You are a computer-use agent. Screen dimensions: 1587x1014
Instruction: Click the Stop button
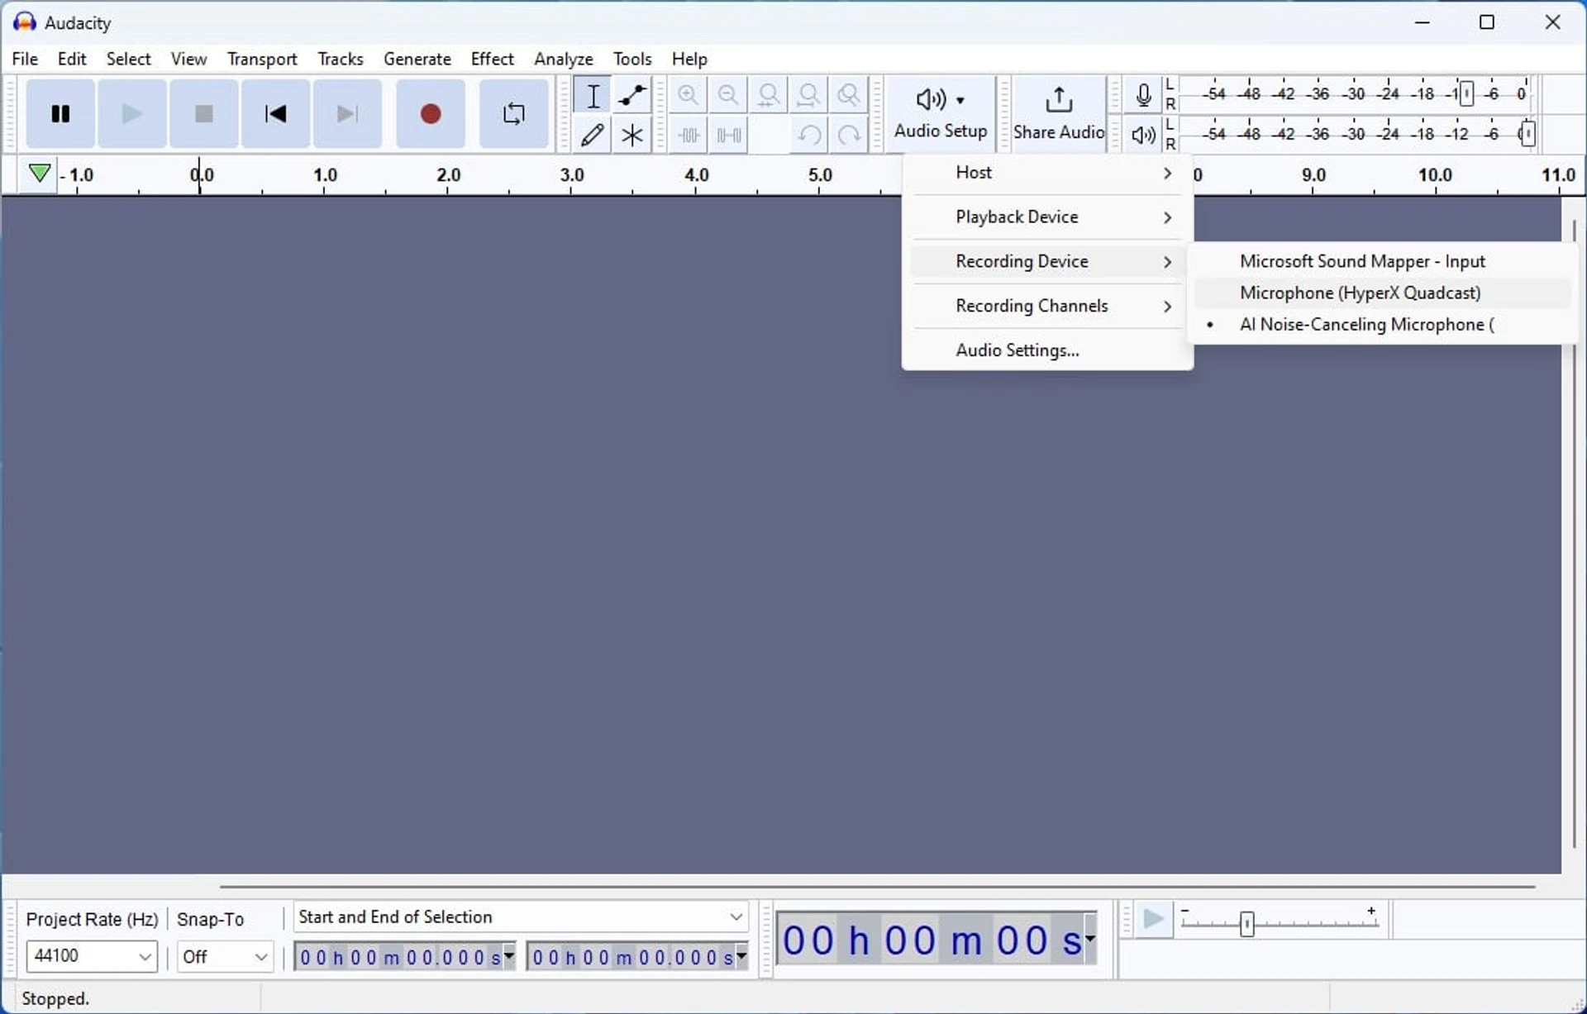pos(204,113)
